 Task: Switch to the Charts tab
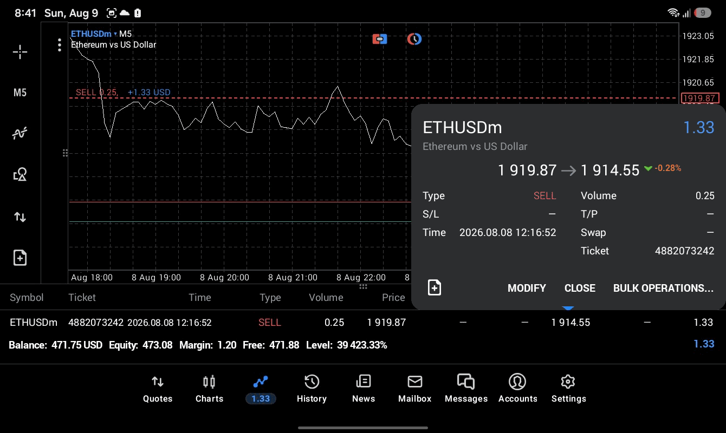pos(209,389)
